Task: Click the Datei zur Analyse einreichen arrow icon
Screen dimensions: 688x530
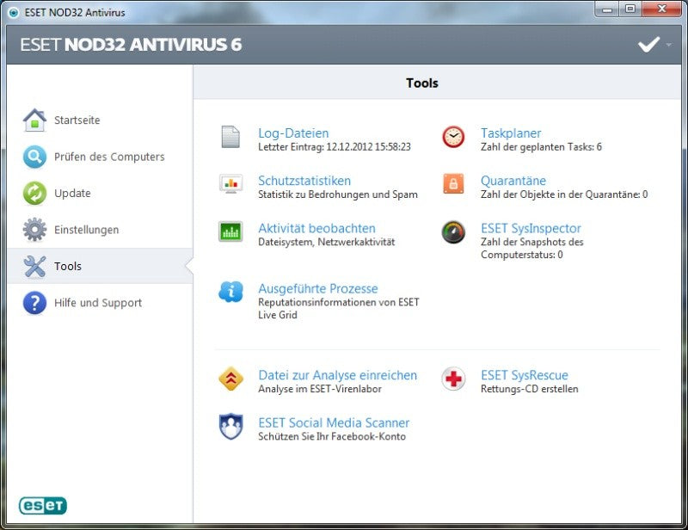Action: (230, 379)
